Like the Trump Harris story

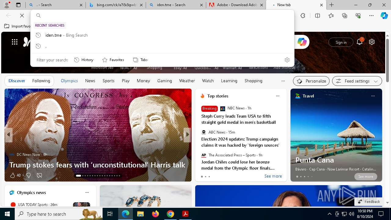[13, 175]
